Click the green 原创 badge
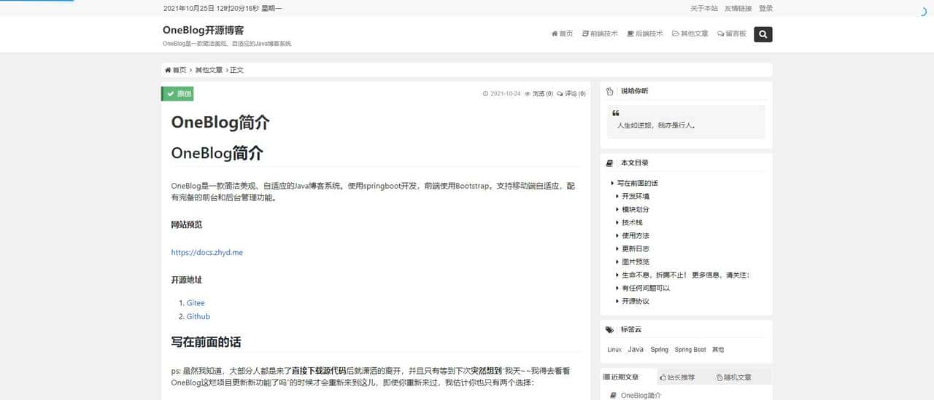The height and width of the screenshot is (400, 934). 177,93
